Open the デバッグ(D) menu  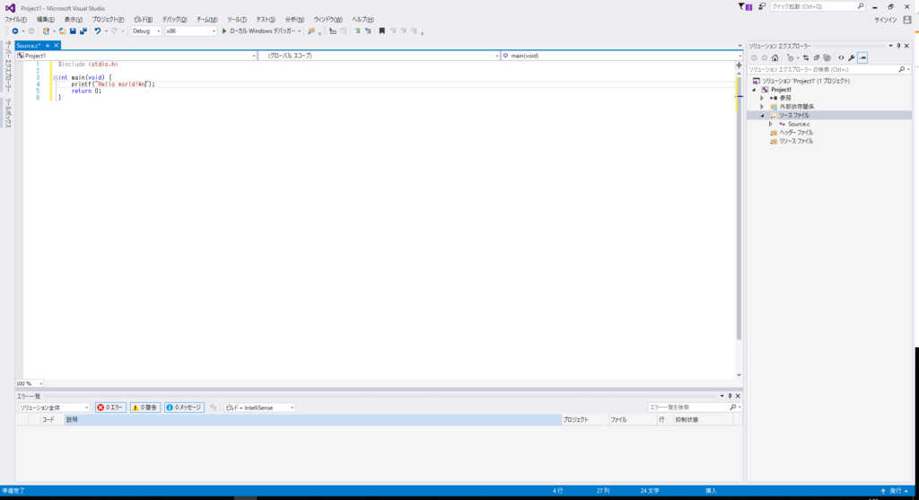(x=175, y=20)
